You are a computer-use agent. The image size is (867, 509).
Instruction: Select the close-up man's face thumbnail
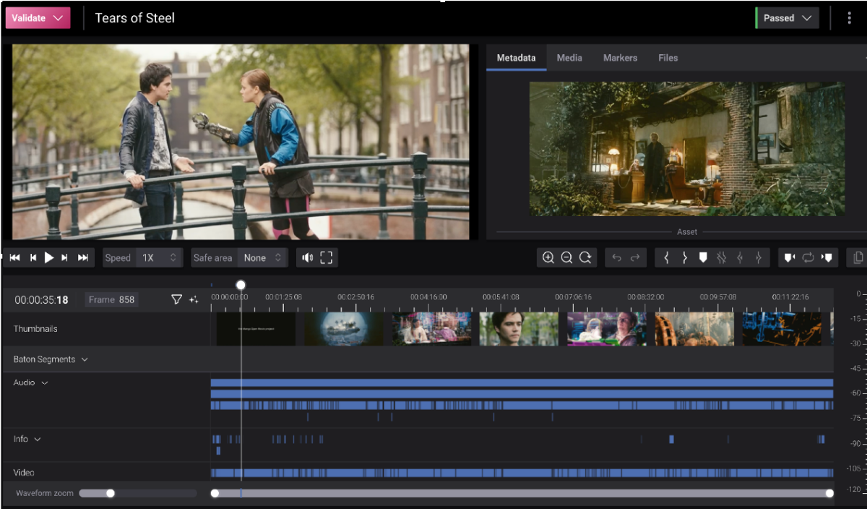coord(519,329)
